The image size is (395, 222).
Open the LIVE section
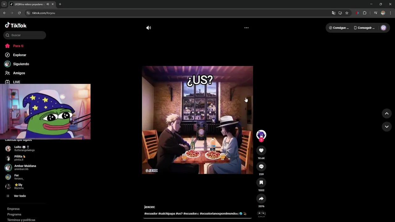[x=13, y=82]
